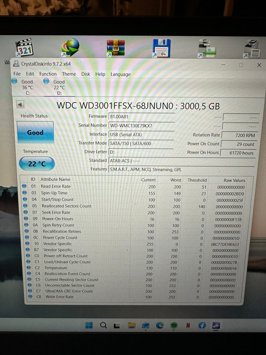Click the Features field listing S.M.A.R.T.
Viewport: 266px width, 355px height.
click(x=182, y=169)
